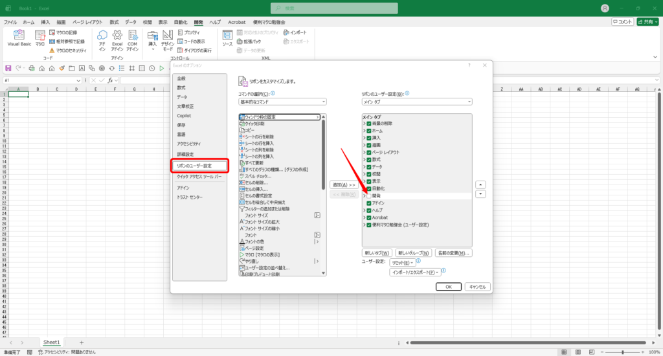Viewport: 663px width, 356px height.
Task: Uncheck the 自動化 tab checkbox
Action: click(369, 188)
